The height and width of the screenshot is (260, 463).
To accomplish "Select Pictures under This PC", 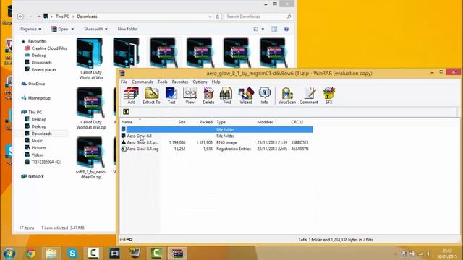I will (x=35, y=147).
